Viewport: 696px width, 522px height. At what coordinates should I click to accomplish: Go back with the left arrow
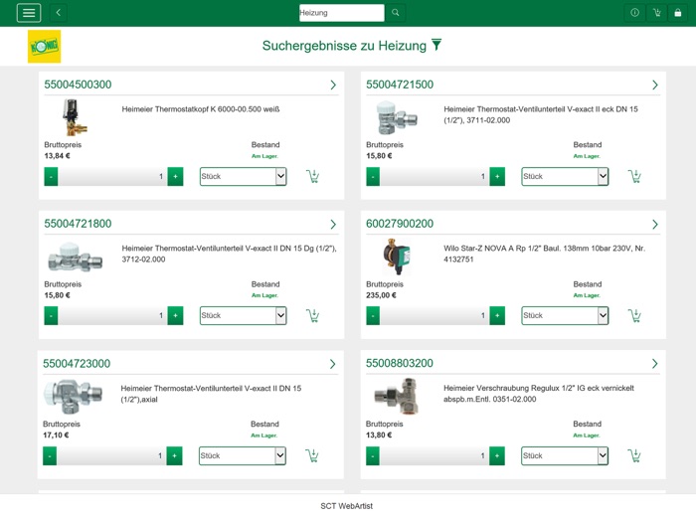pos(58,13)
